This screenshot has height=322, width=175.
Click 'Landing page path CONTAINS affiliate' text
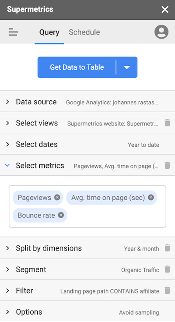tap(109, 291)
